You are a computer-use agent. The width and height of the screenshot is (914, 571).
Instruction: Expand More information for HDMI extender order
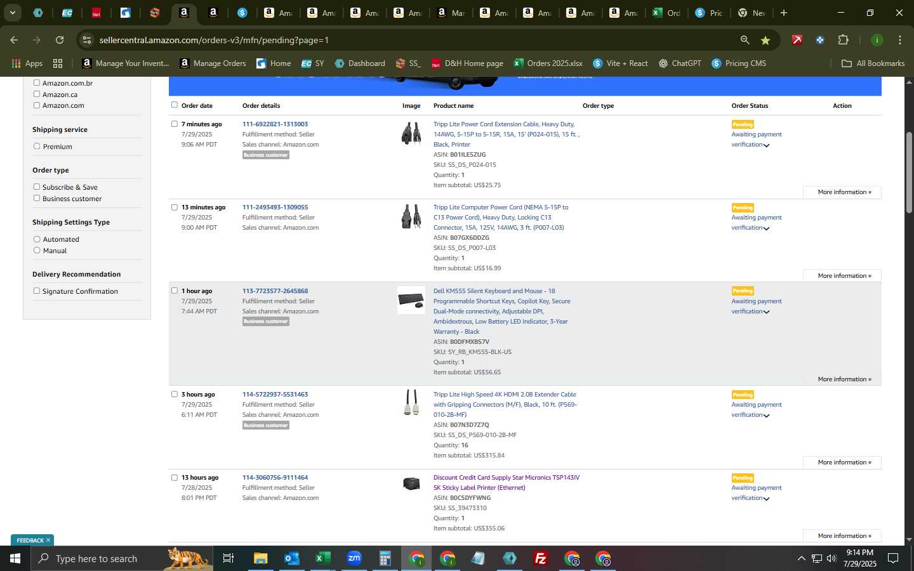pos(843,463)
